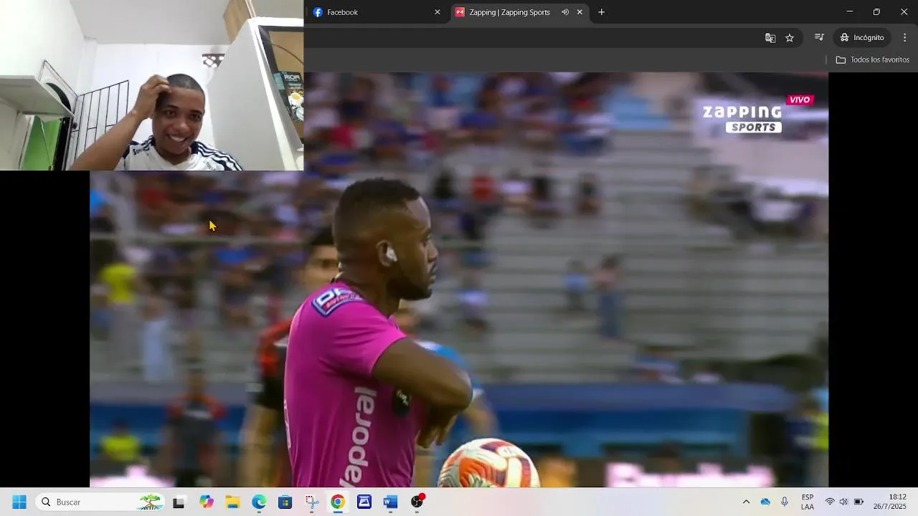Click the VIVO live badge

(x=800, y=100)
